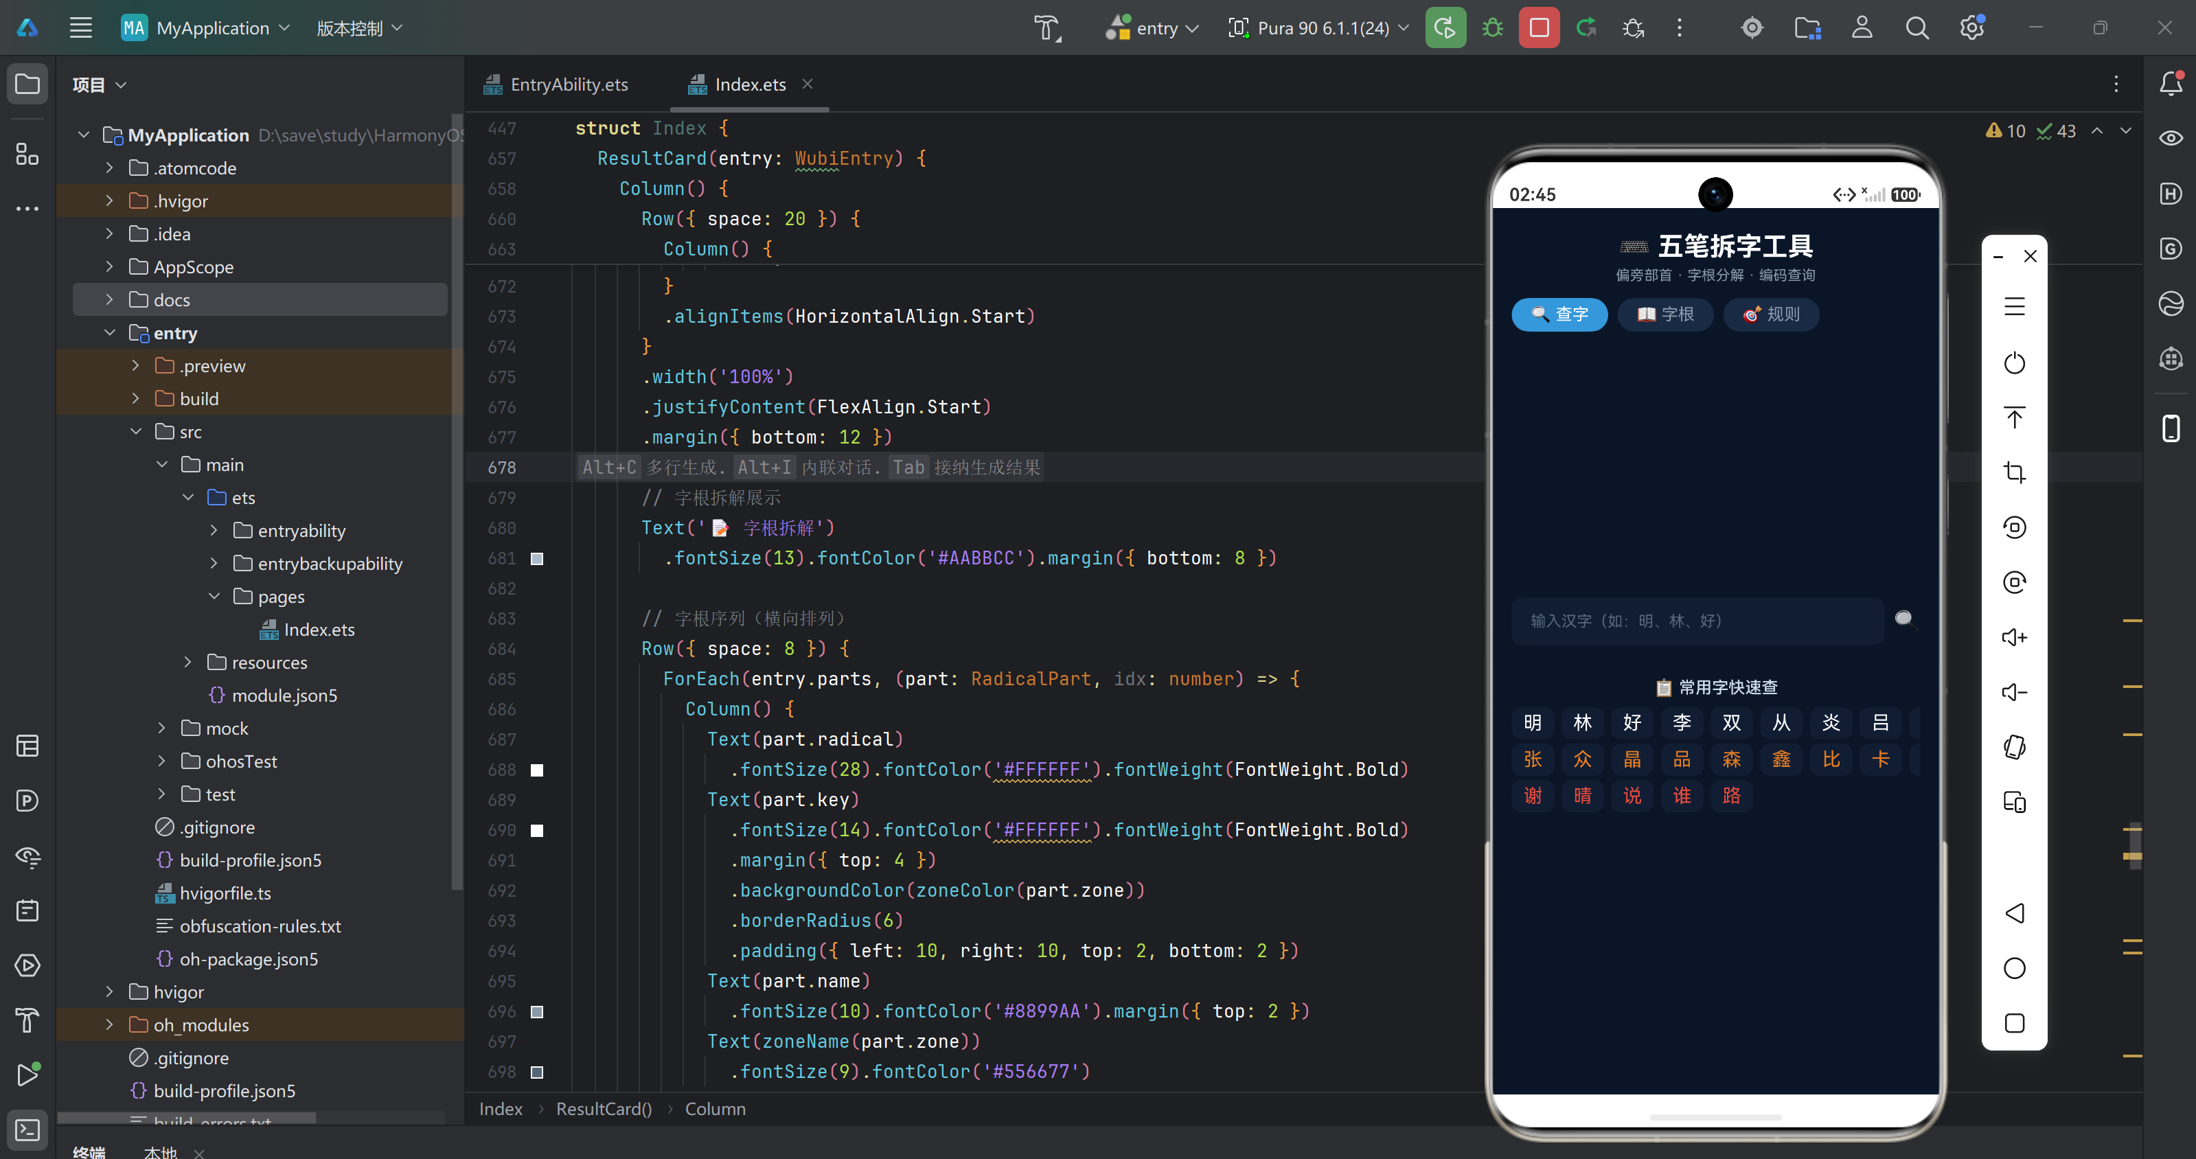Viewport: 2196px width, 1159px height.
Task: Click the Run entry green button
Action: [x=1445, y=28]
